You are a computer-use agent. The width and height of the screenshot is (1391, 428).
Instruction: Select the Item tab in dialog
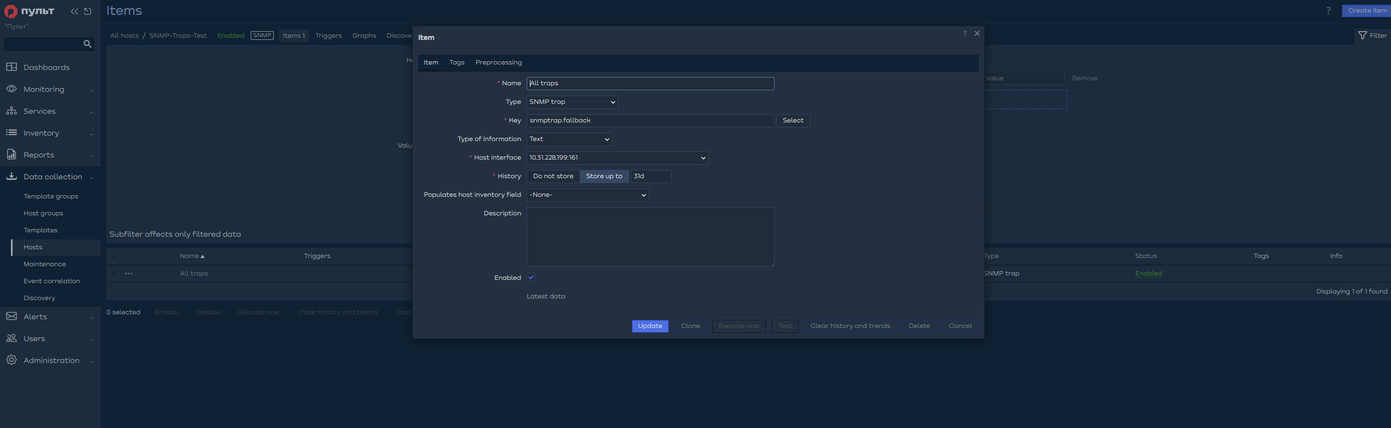431,62
